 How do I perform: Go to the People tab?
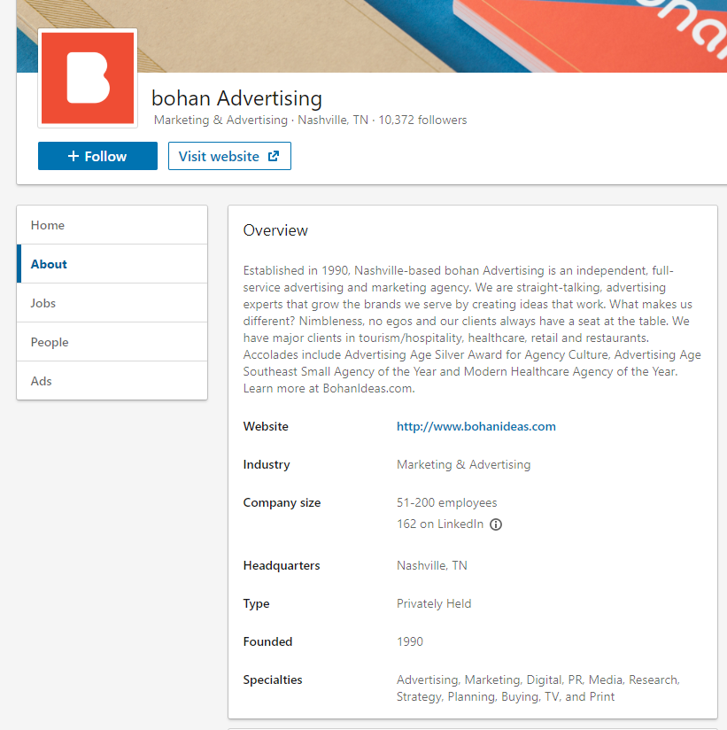(50, 342)
